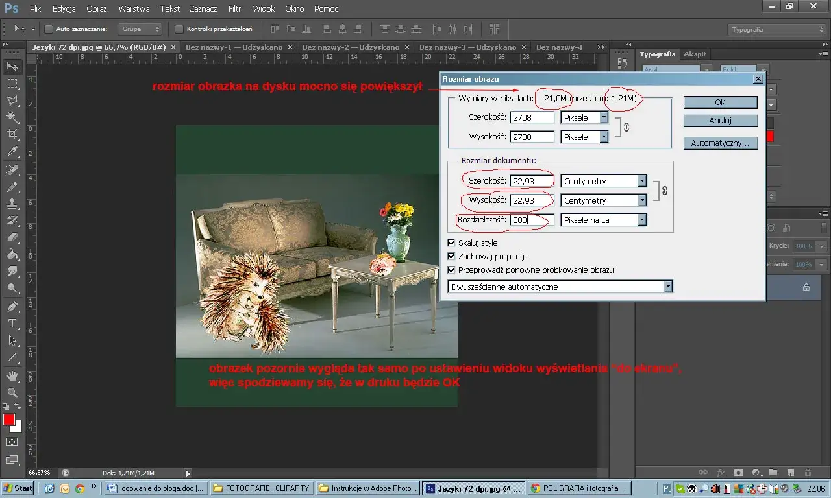
Task: Open the Filtr menu
Action: (x=235, y=9)
